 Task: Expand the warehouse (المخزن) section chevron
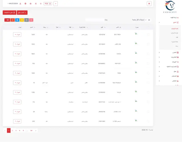click(159, 52)
